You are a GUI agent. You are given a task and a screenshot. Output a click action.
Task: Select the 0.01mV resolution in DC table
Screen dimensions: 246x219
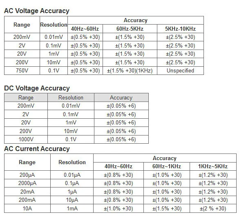tap(71, 106)
